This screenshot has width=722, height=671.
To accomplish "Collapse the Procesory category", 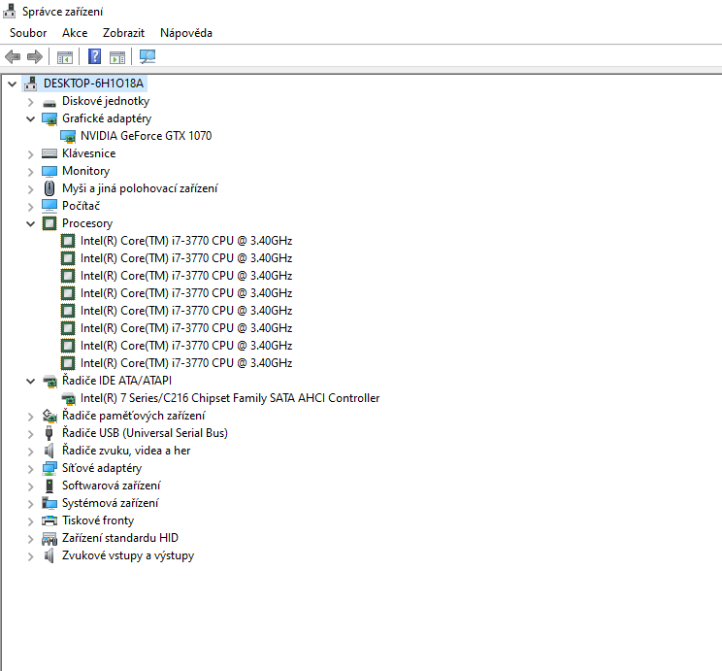I will coord(30,223).
